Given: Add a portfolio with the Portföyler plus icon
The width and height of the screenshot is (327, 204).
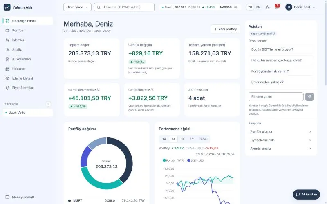Looking at the screenshot, I should click(48, 104).
